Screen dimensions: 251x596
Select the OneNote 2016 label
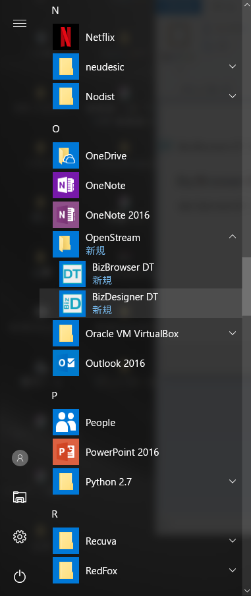(x=117, y=215)
